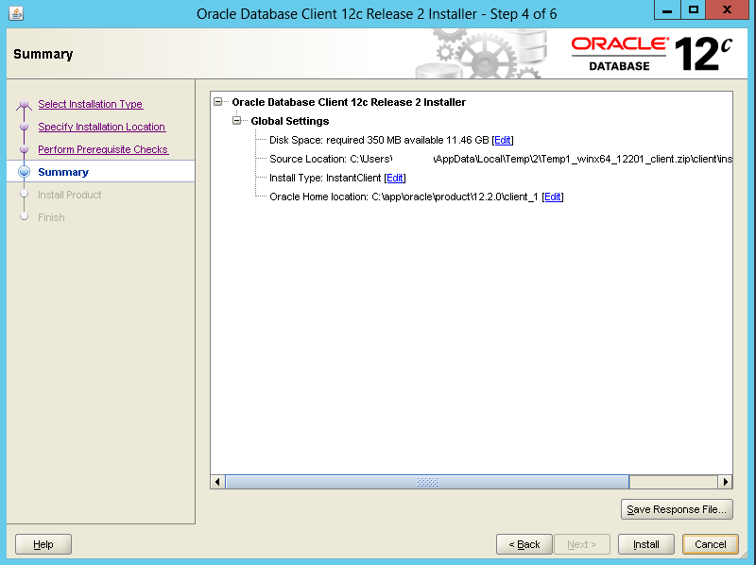Go Back to the previous step
The width and height of the screenshot is (756, 565).
524,544
